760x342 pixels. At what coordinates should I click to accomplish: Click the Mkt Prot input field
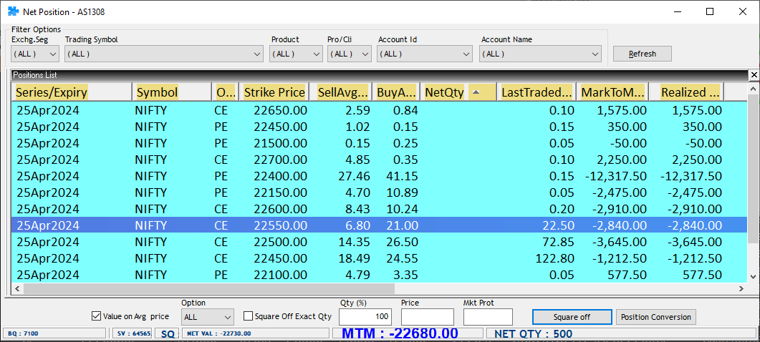click(488, 317)
